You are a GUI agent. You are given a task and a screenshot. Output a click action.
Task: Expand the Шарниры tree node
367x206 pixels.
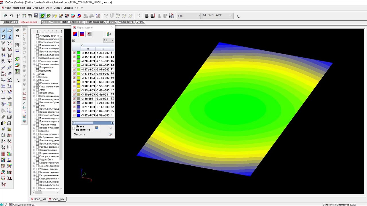pos(34,131)
